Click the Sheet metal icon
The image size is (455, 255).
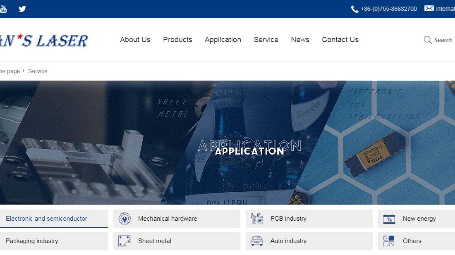click(x=125, y=241)
